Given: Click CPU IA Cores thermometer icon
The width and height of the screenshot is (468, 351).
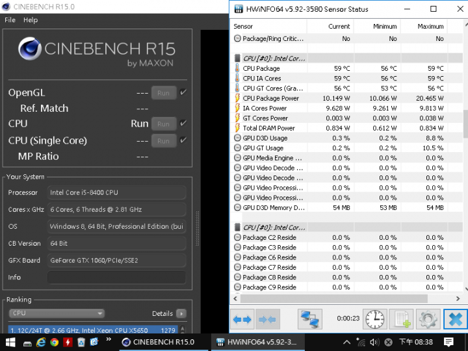Looking at the screenshot, I should pyautogui.click(x=237, y=78).
